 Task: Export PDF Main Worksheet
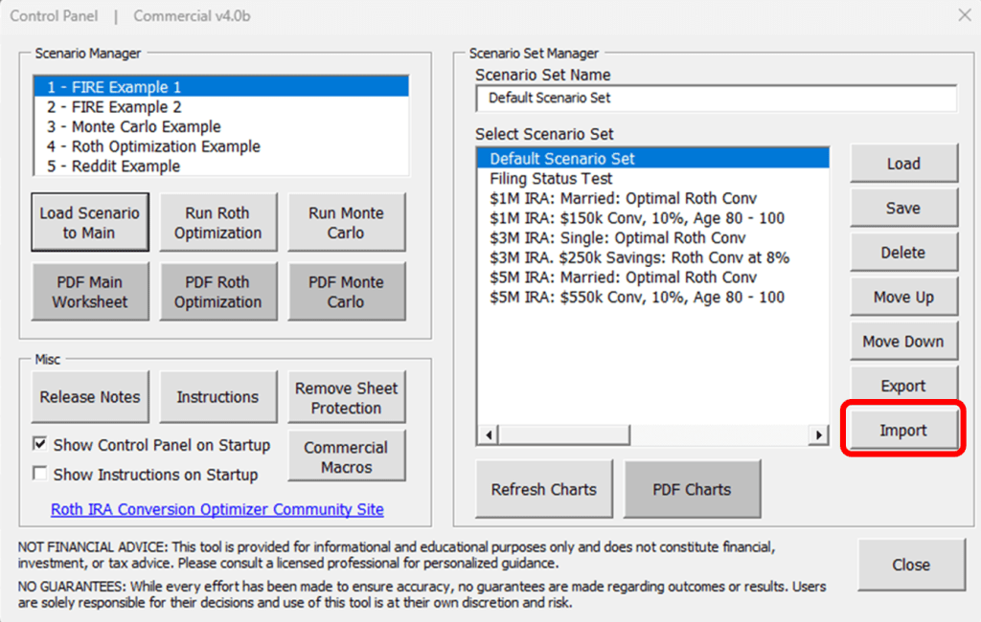90,292
